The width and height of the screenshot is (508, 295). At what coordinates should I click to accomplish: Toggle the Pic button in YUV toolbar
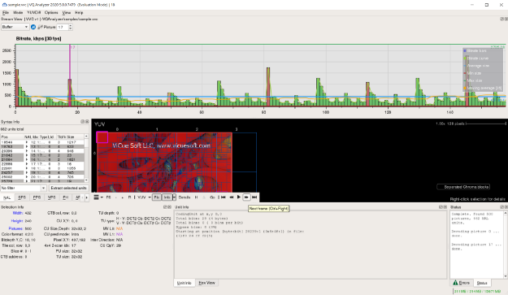pyautogui.click(x=157, y=197)
